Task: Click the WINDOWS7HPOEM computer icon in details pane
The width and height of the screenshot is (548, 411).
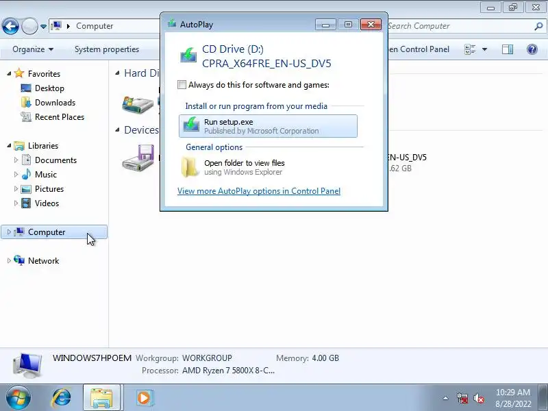Action: [x=27, y=366]
